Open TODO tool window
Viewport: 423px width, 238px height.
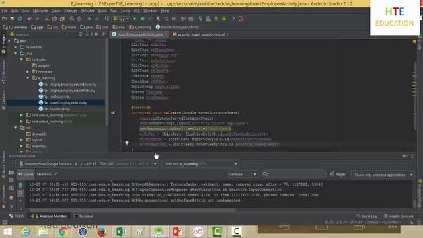(x=16, y=216)
